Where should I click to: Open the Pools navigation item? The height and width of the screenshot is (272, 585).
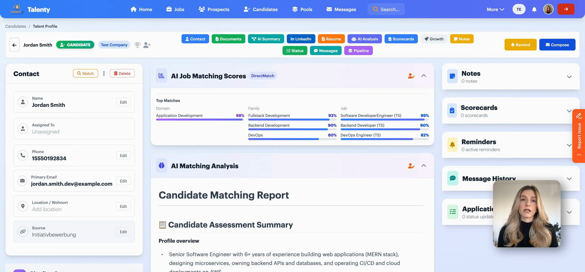click(x=302, y=9)
